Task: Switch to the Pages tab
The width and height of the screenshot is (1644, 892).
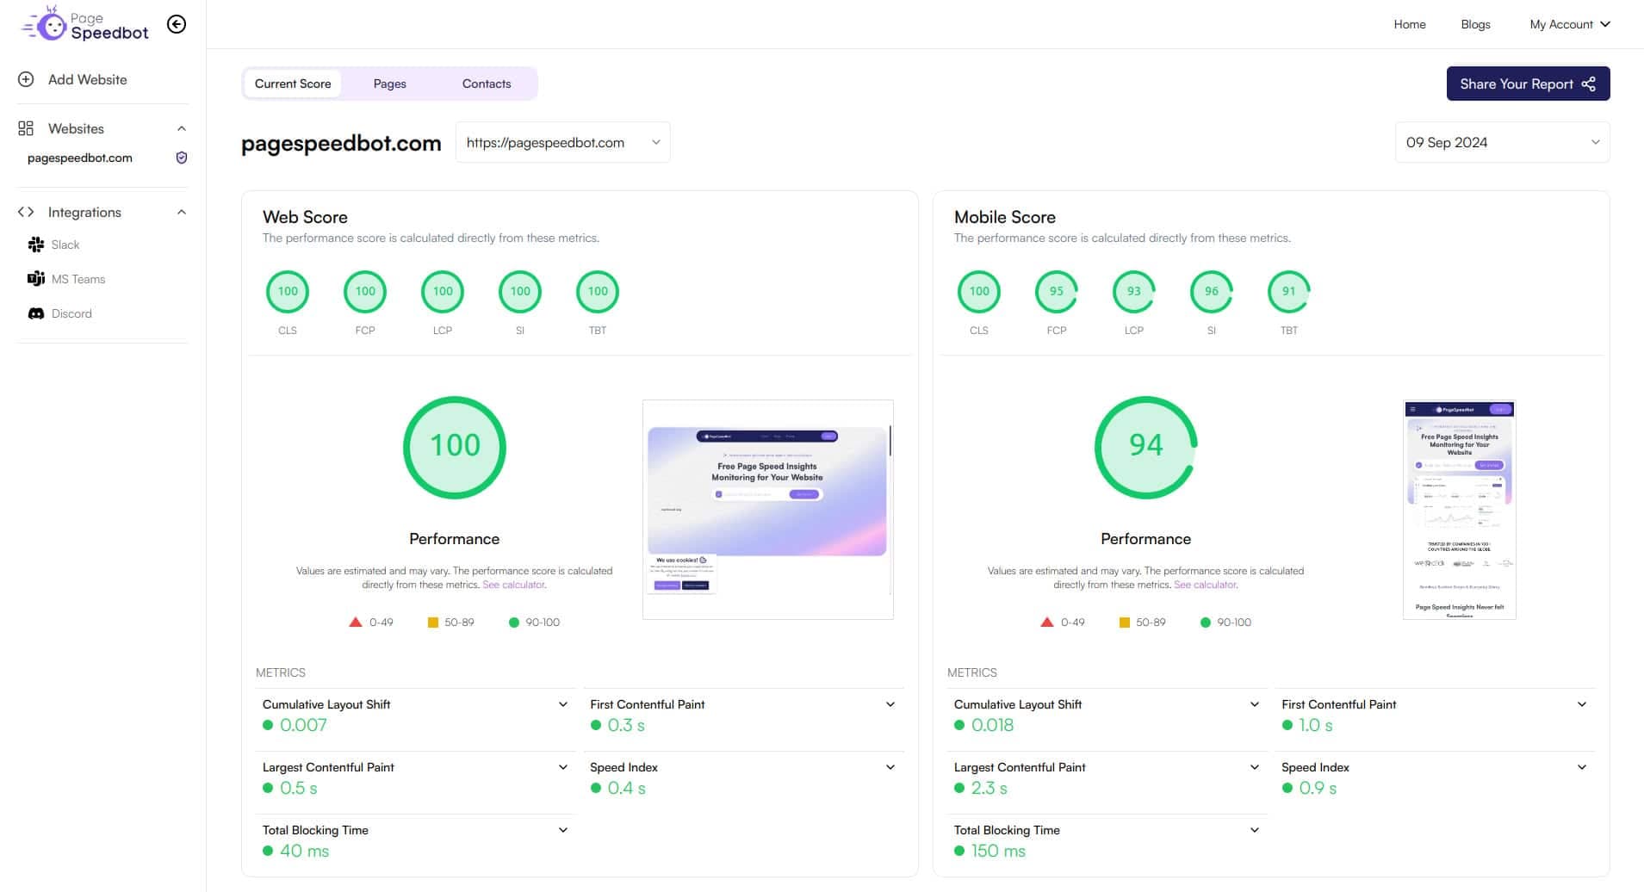Action: click(x=389, y=84)
